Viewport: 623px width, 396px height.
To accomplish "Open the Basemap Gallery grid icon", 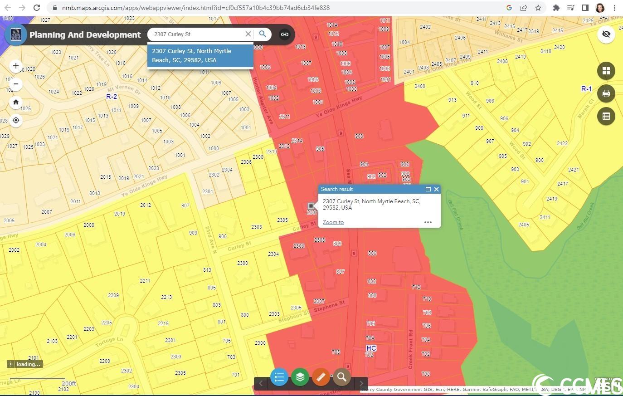I will click(606, 71).
